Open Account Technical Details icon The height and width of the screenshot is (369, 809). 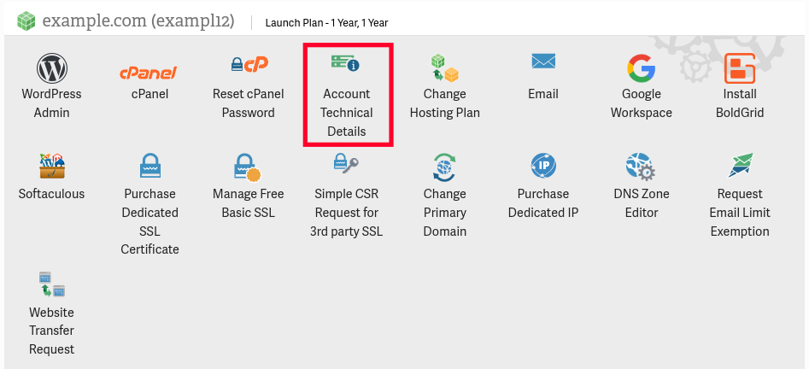(x=346, y=63)
